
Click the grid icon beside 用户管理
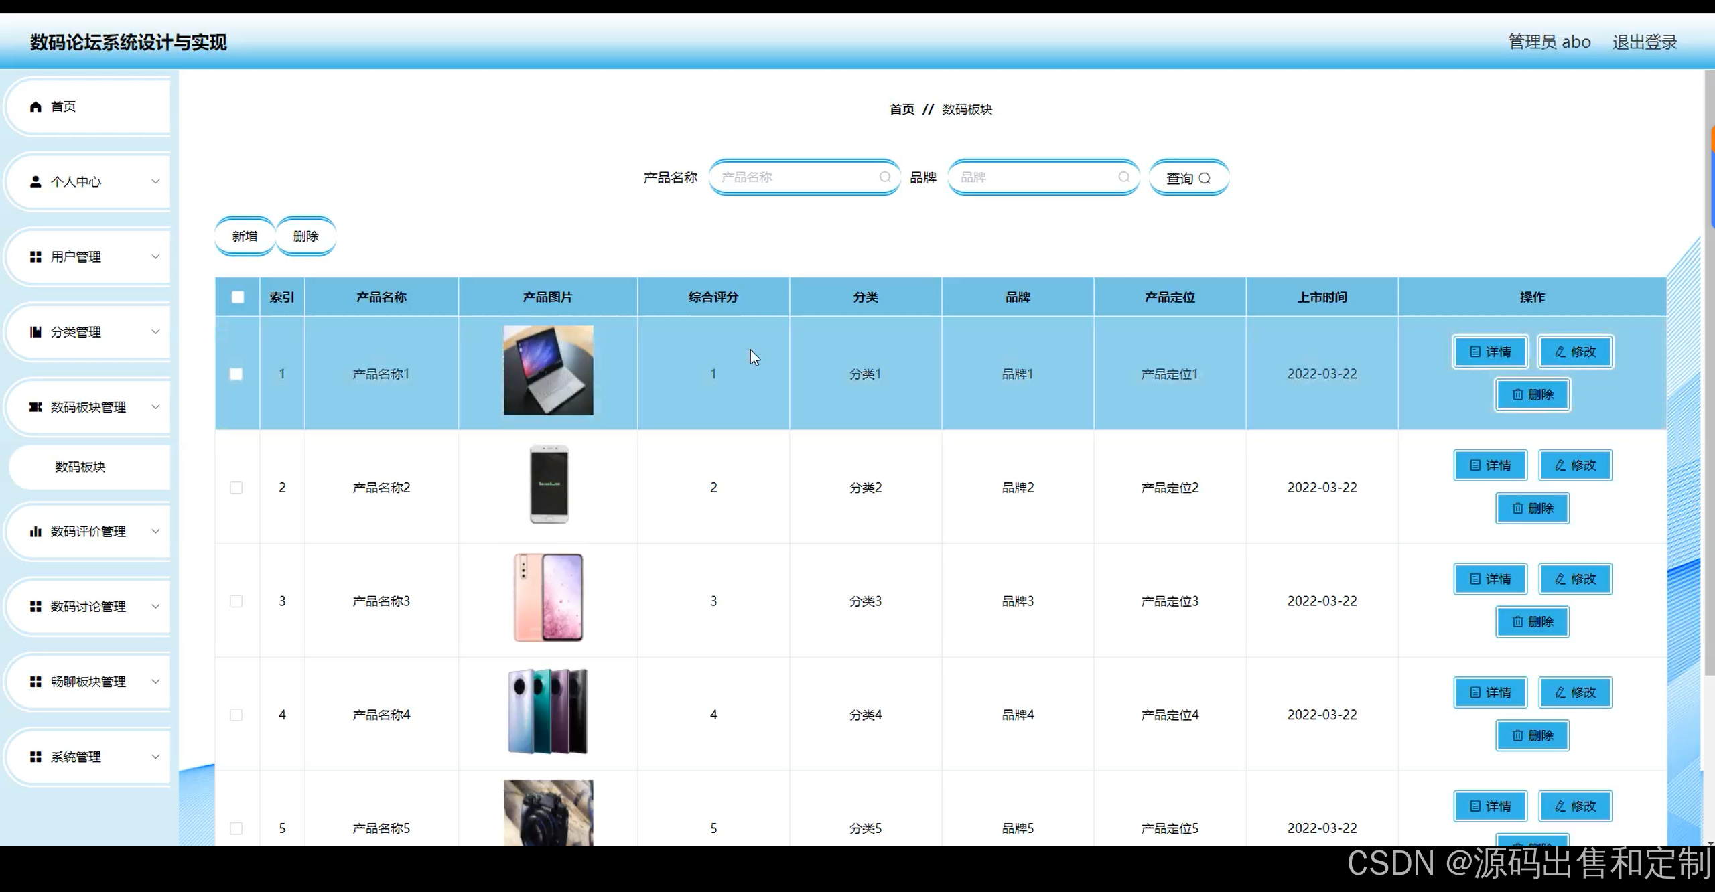tap(36, 257)
